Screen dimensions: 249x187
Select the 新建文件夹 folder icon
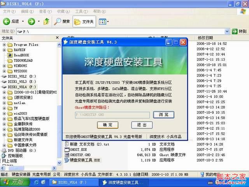[x=10, y=140]
